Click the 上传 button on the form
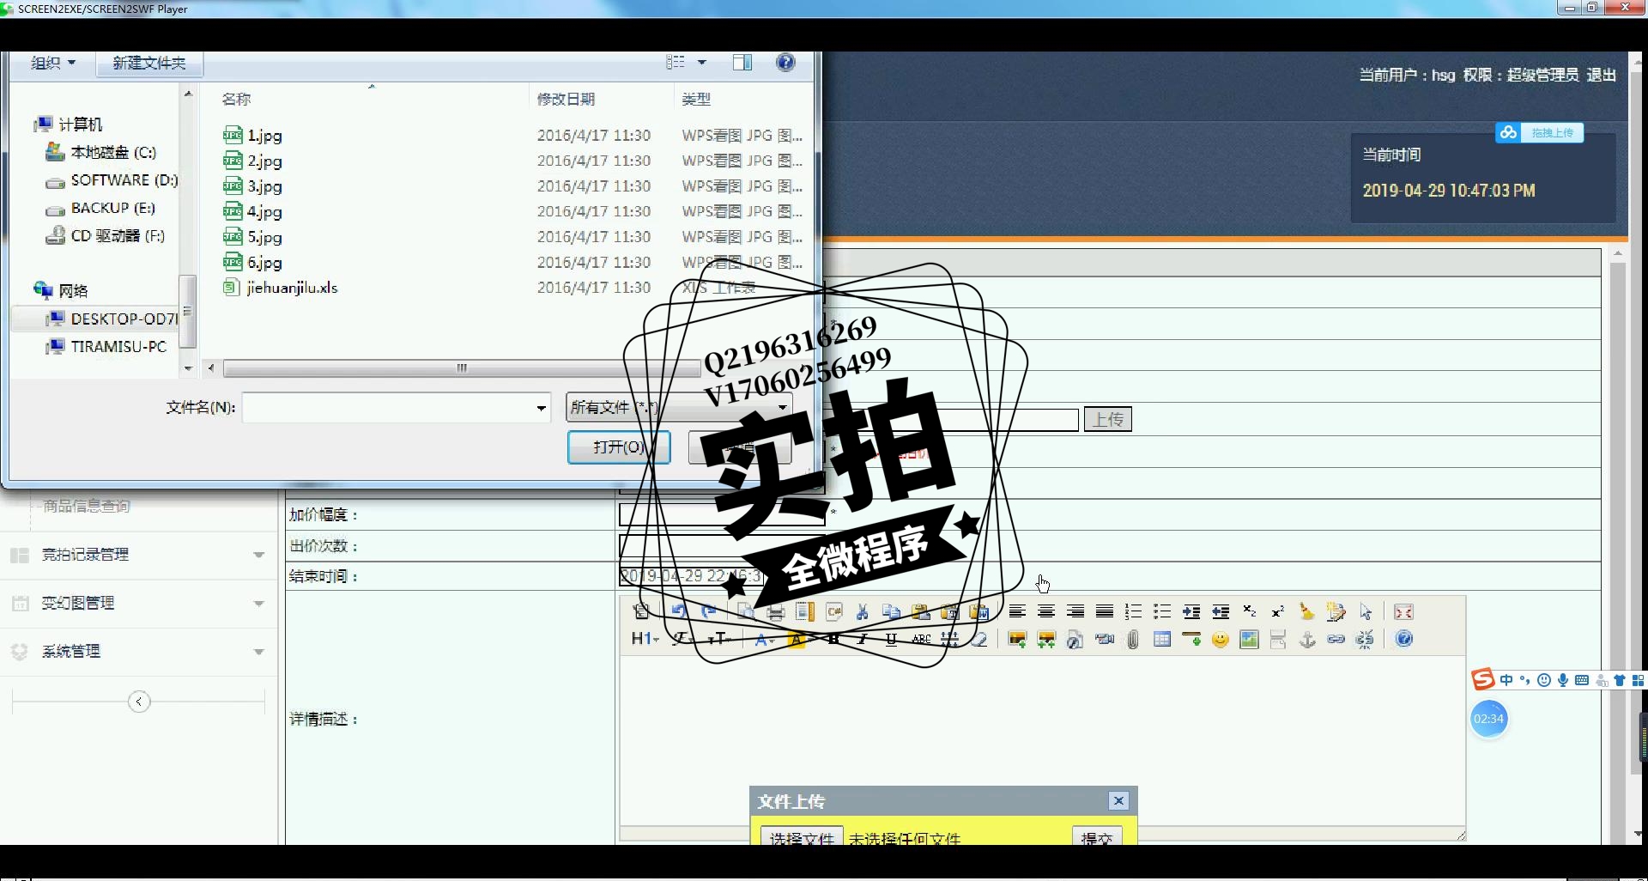This screenshot has width=1648, height=881. (1107, 419)
